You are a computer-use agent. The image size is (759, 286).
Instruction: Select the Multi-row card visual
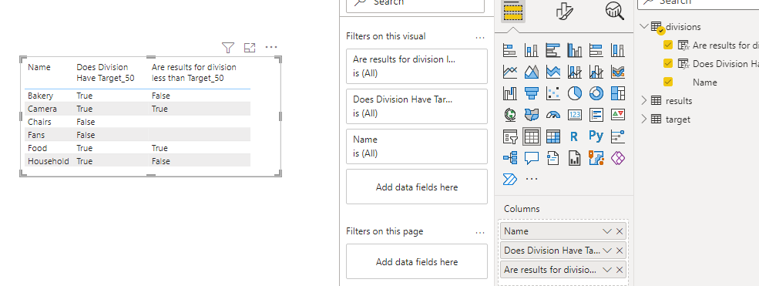click(x=596, y=115)
